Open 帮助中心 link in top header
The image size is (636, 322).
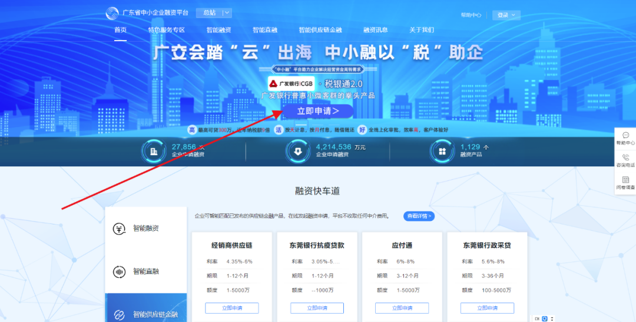point(471,15)
